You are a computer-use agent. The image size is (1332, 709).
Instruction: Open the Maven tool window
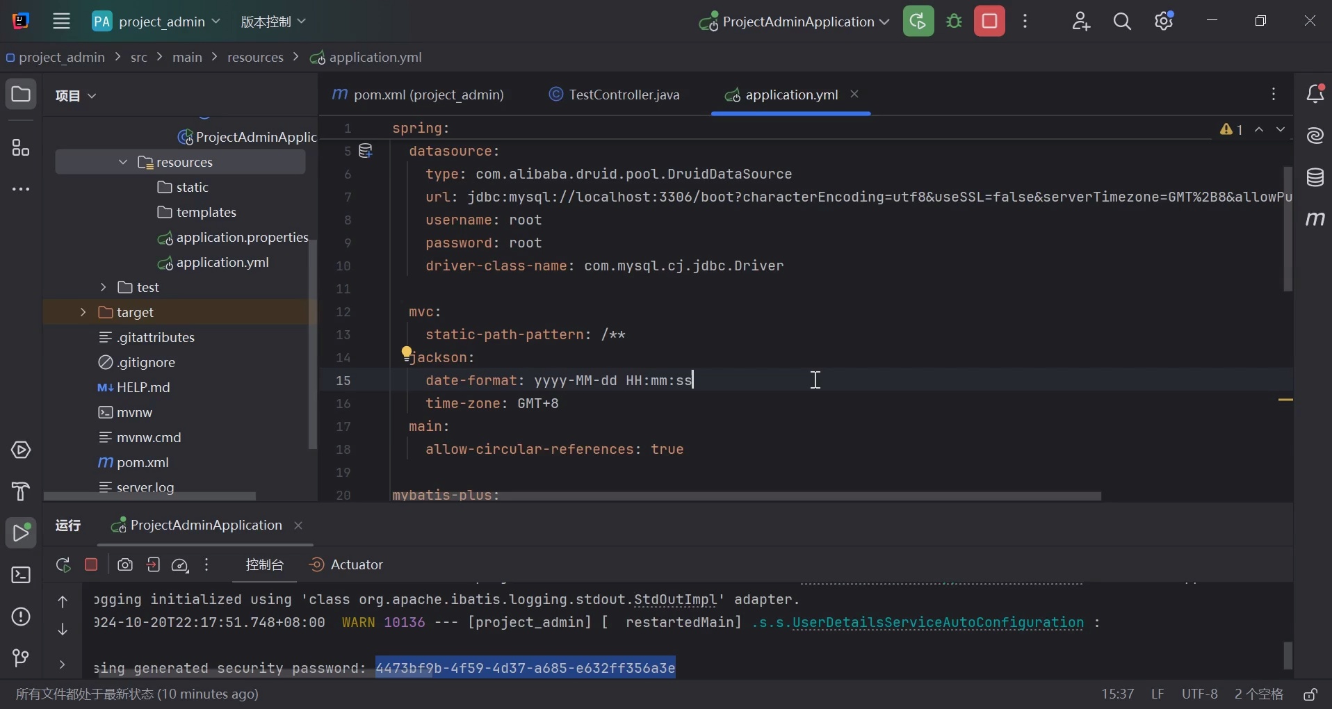coord(1316,220)
